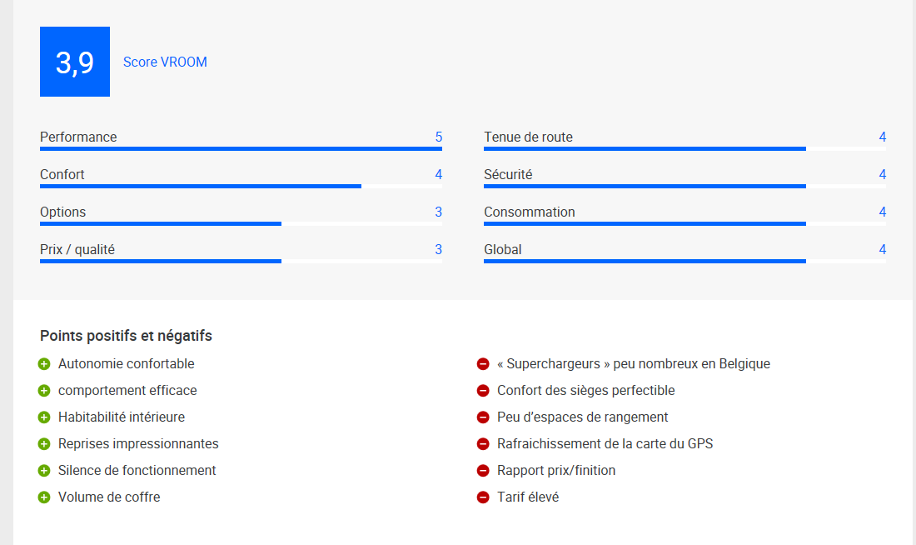Screen dimensions: 916x545
Task: Click the Consommation rating bar
Action: point(685,223)
